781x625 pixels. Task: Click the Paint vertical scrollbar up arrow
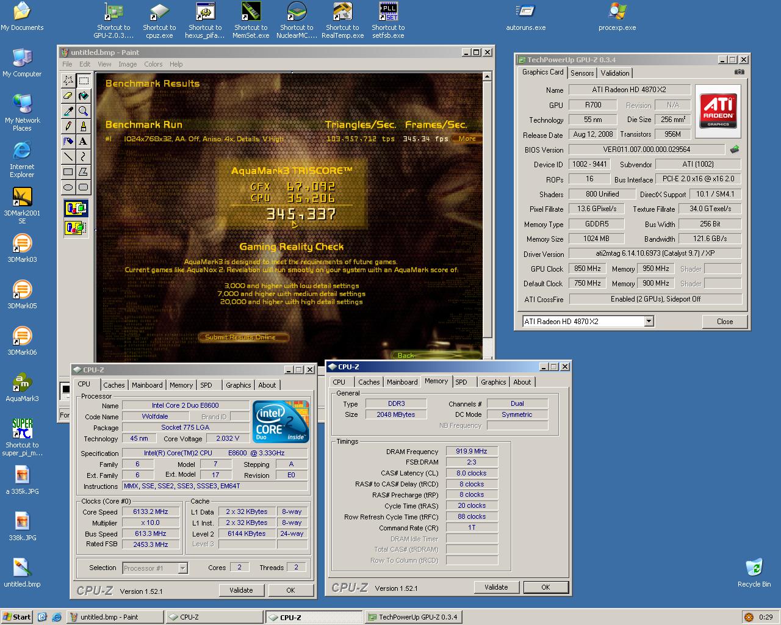487,77
